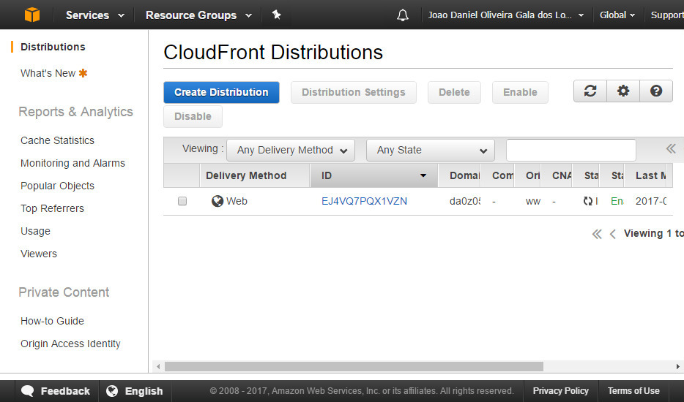Open the Terms of Use link
This screenshot has width=684, height=402.
coord(633,391)
